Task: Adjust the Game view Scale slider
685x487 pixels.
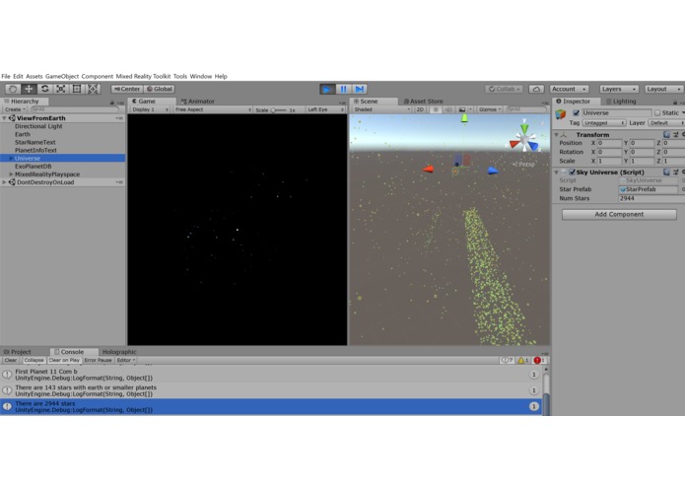Action: tap(279, 110)
